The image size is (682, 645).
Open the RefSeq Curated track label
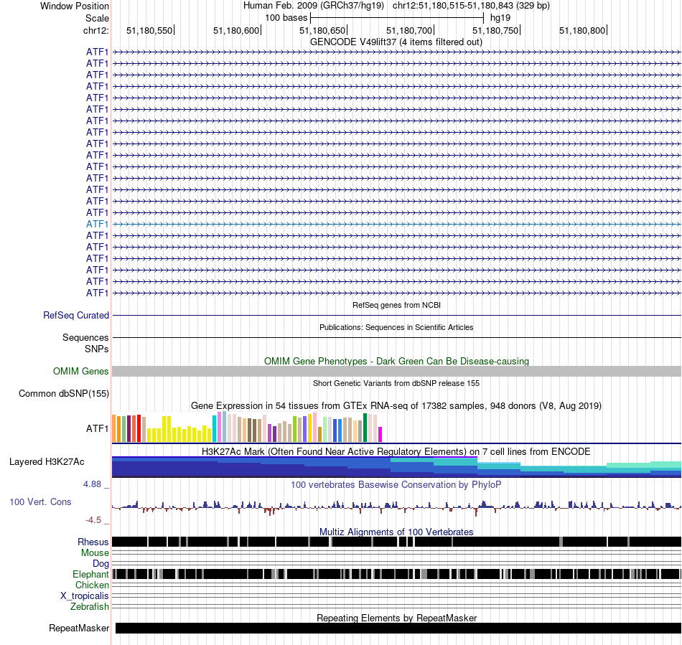pyautogui.click(x=75, y=315)
